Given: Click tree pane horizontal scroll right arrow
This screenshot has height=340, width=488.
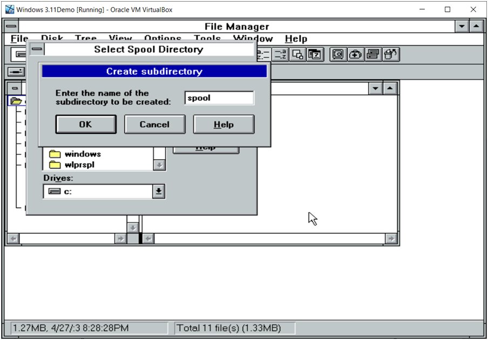Looking at the screenshot, I should click(x=120, y=239).
